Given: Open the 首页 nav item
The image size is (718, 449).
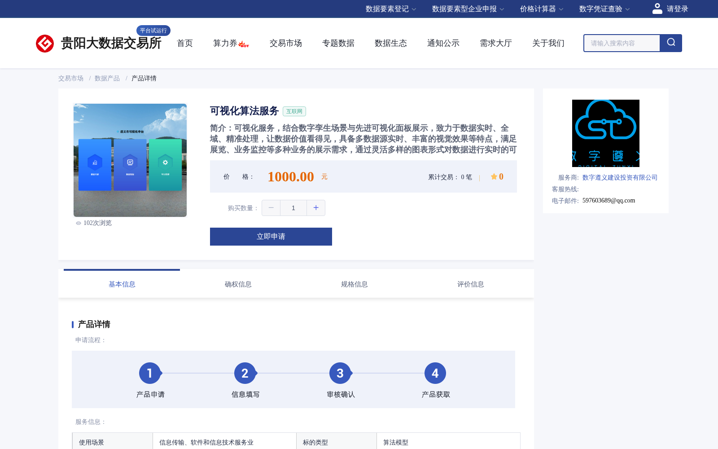Looking at the screenshot, I should tap(185, 43).
